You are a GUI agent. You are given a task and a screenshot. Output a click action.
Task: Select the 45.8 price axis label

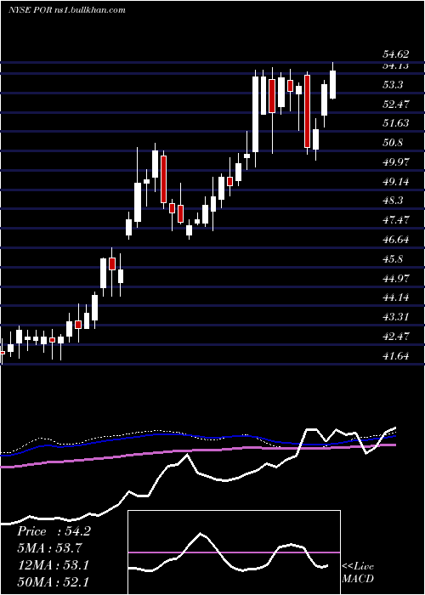coord(393,258)
